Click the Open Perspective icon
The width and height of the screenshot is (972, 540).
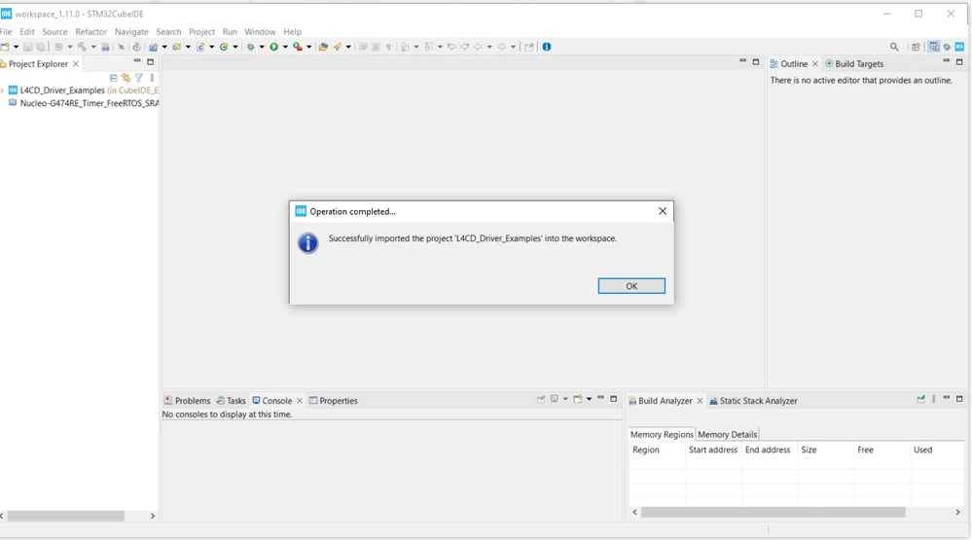pos(916,47)
